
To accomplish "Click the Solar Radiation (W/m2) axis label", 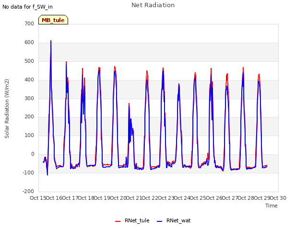I will click(7, 109).
